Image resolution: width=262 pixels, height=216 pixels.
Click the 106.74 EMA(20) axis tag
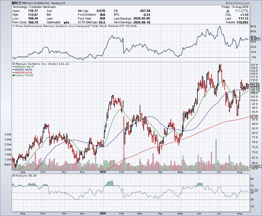(255, 91)
